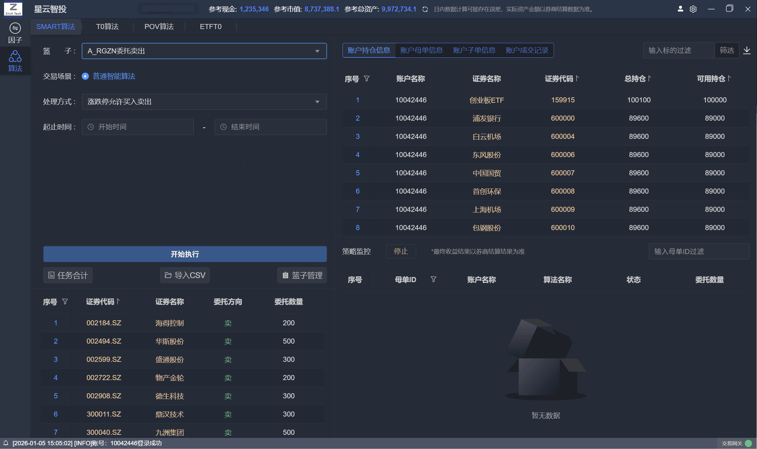Switch to the 因子 sidebar panel

[15, 32]
